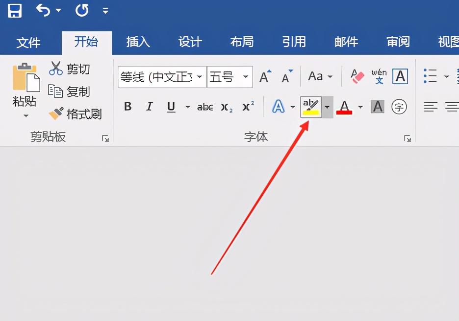Open the 字体 dialog launcher
This screenshot has width=459, height=321.
click(x=408, y=138)
